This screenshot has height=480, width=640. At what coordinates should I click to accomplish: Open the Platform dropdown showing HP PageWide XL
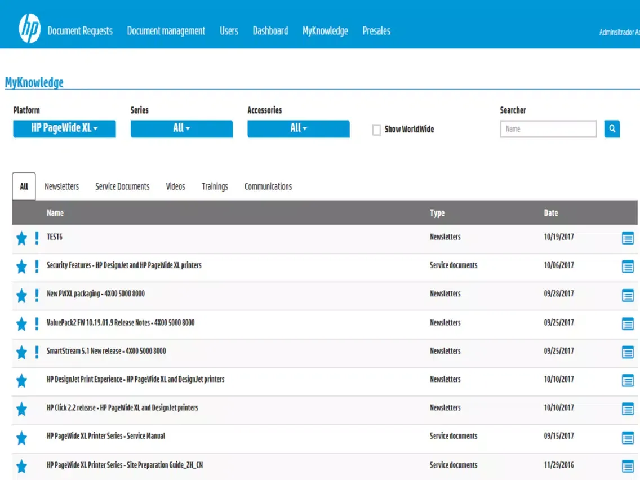tap(64, 129)
